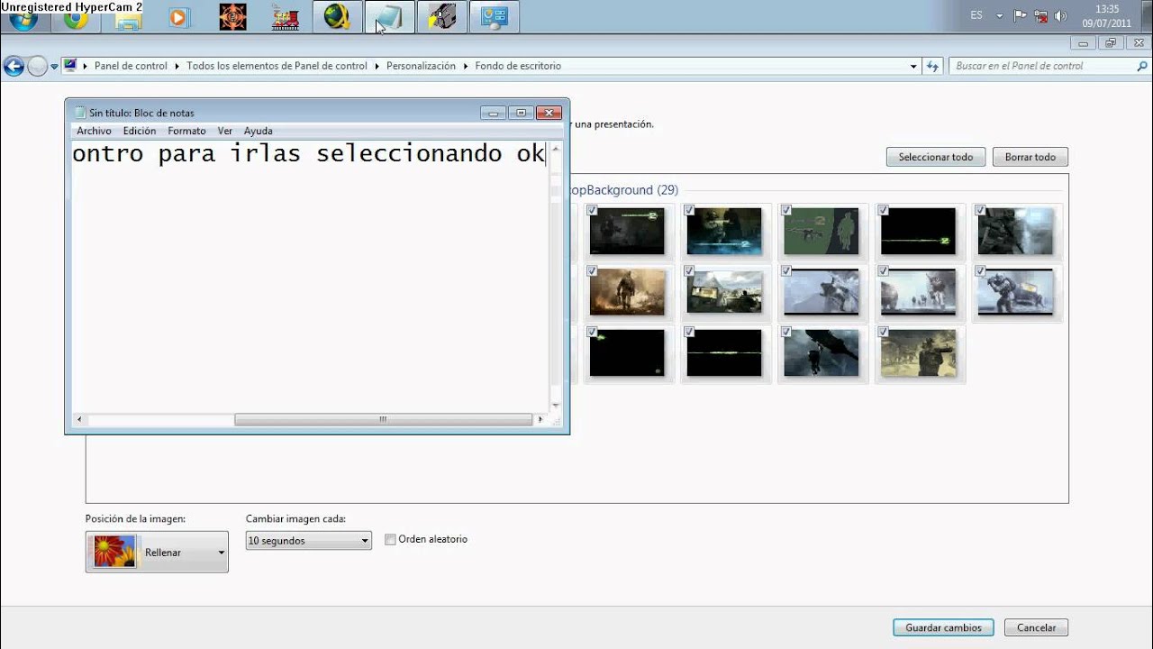Click Seleccionar todo button
Viewport: 1153px width, 649px height.
coord(936,157)
